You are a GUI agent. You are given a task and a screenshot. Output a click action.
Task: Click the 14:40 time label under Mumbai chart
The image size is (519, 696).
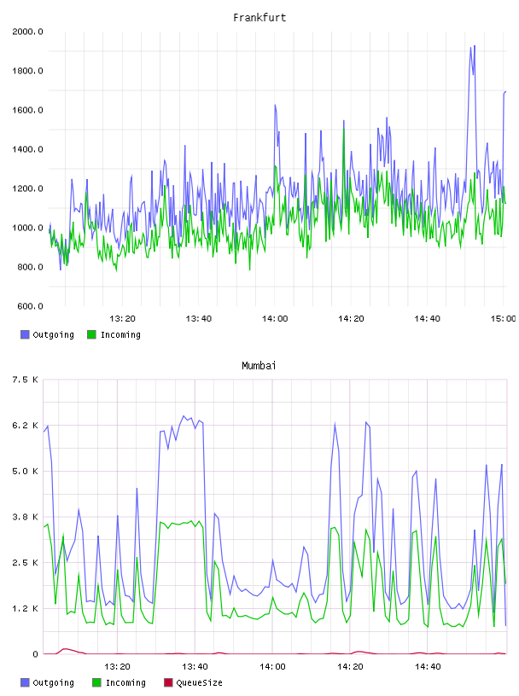tap(428, 667)
